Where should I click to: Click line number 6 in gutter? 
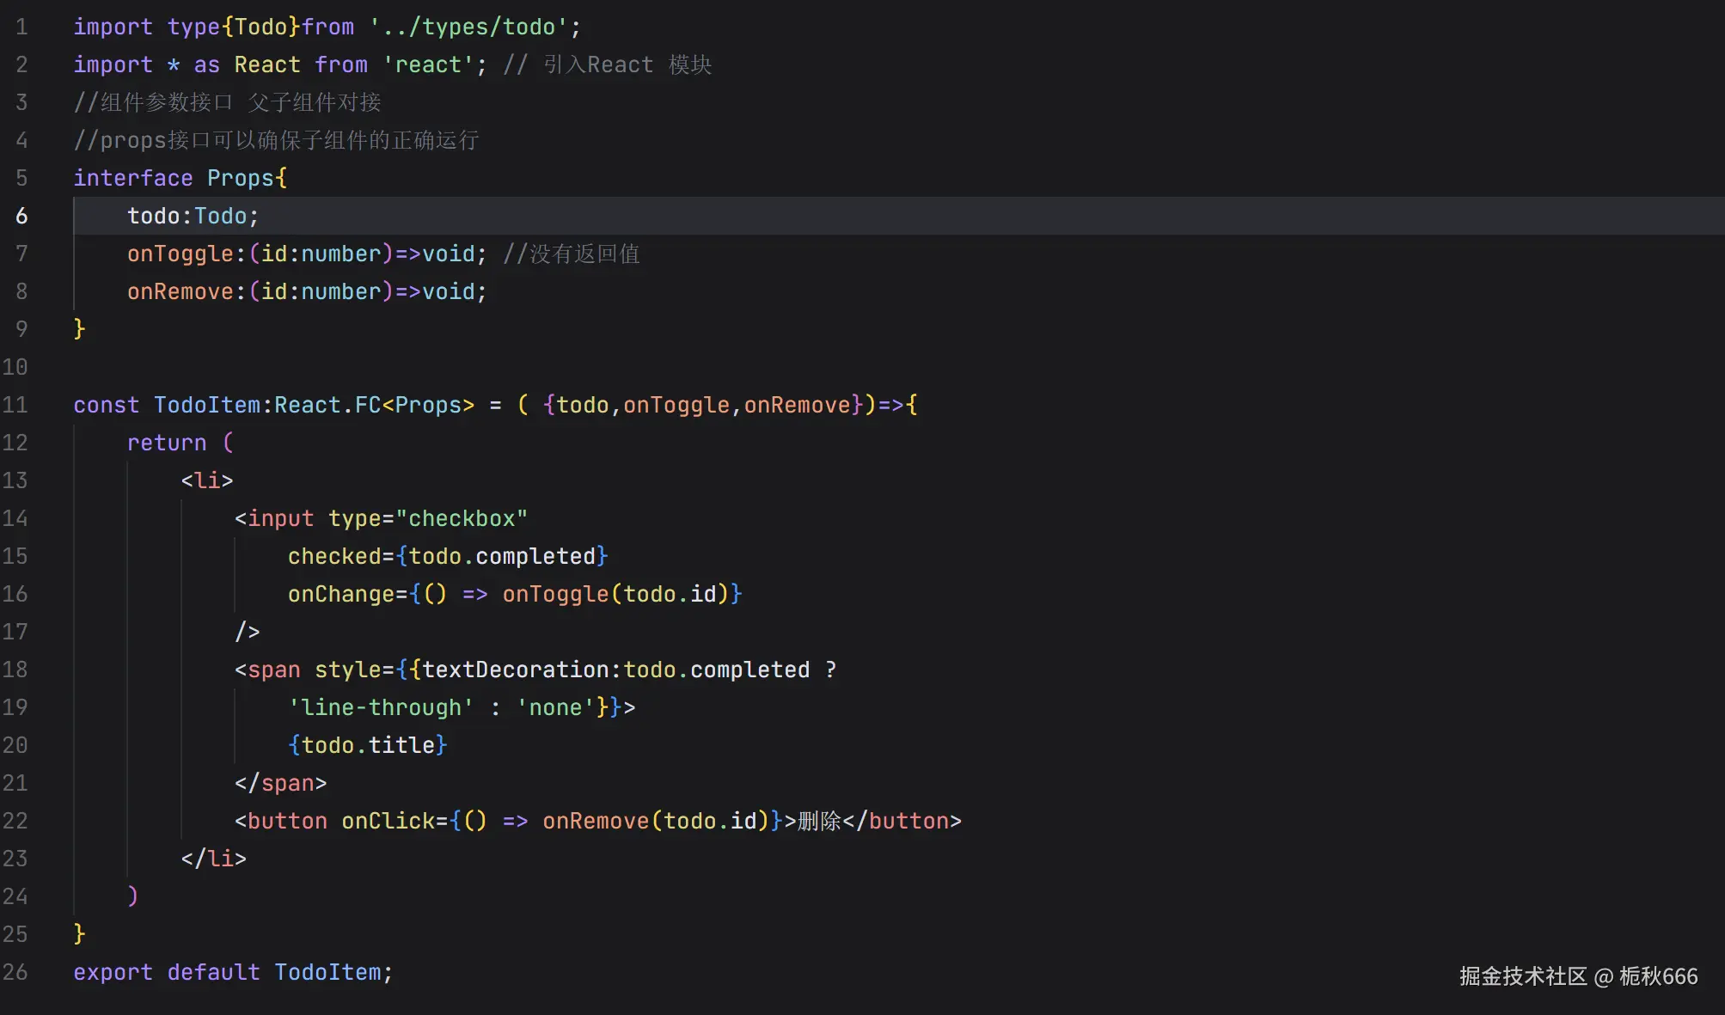(21, 217)
